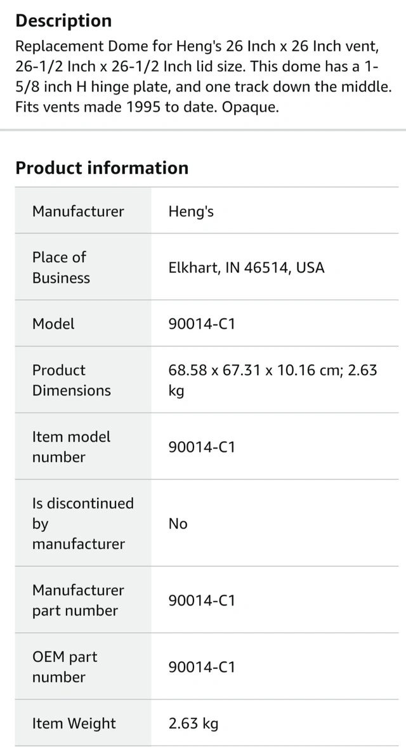Click the Is discontinued by manufacturer label

point(83,523)
